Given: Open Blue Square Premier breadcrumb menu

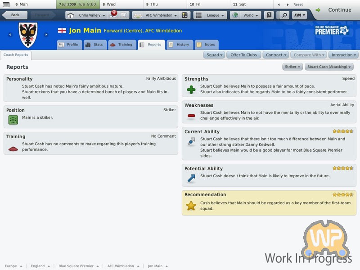Looking at the screenshot, I should tap(78, 266).
